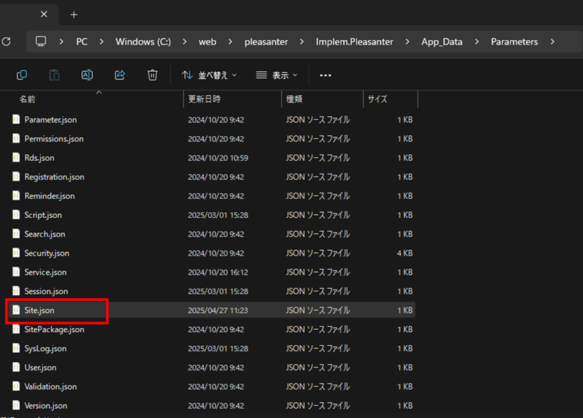The width and height of the screenshot is (583, 418).
Task: Select the Session.json file icon
Action: (x=16, y=291)
